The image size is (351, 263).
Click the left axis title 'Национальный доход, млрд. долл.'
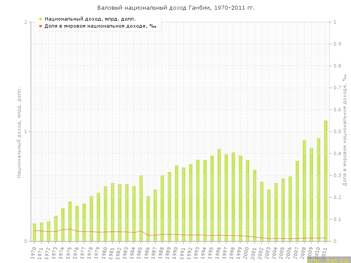pyautogui.click(x=19, y=132)
